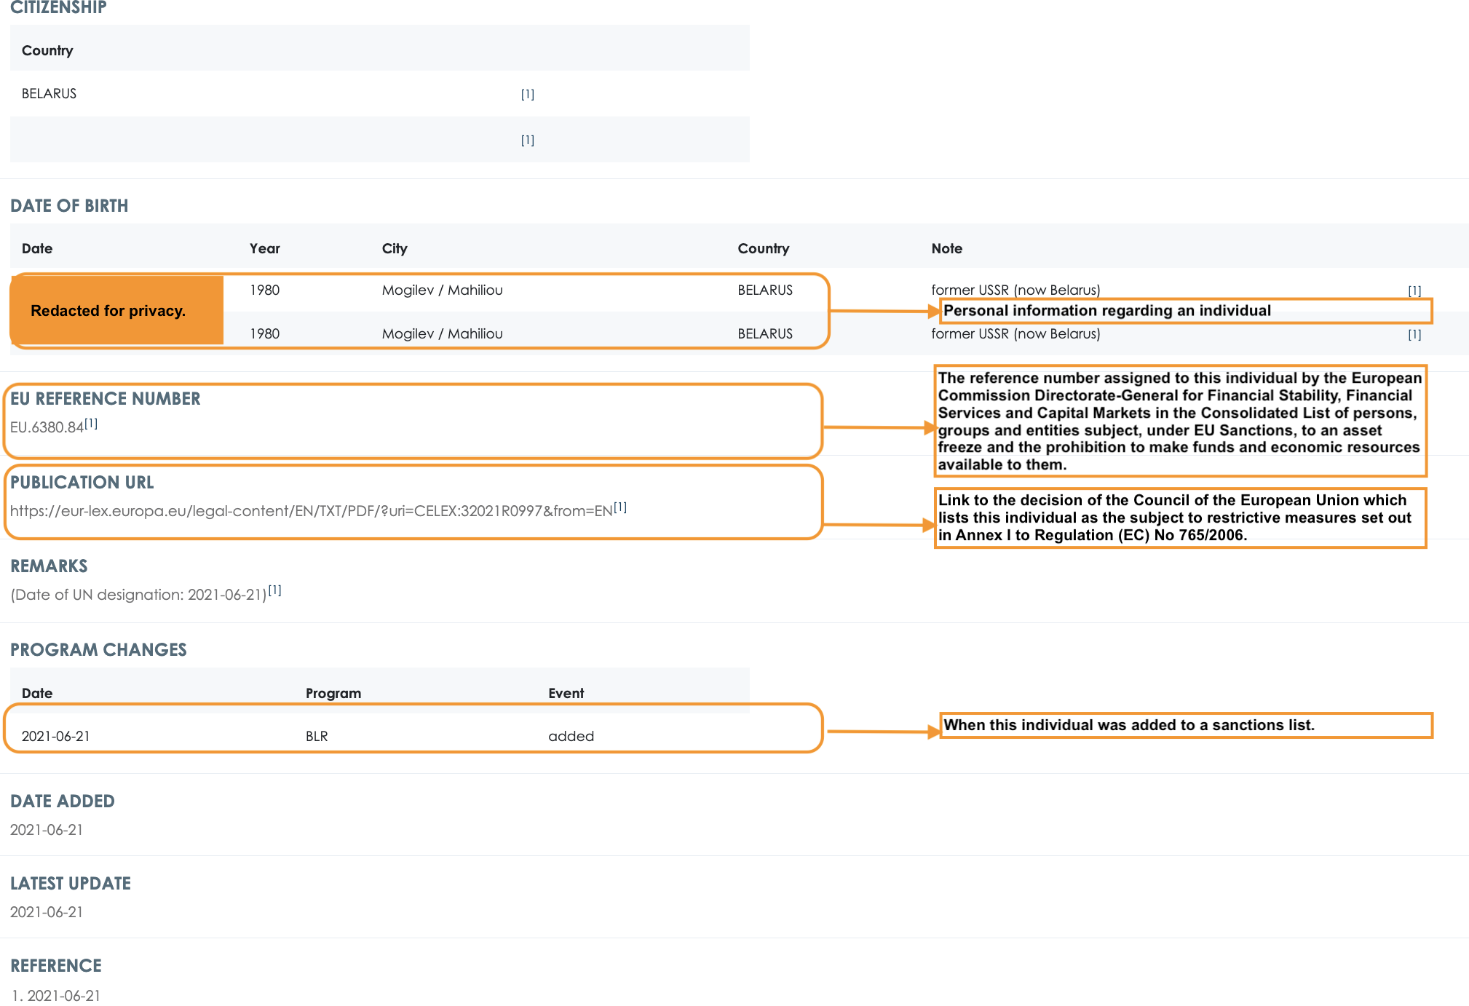Select the 2021-06-21 cell in the Program Changes row
Screen dimensions: 1469x1006
(56, 736)
